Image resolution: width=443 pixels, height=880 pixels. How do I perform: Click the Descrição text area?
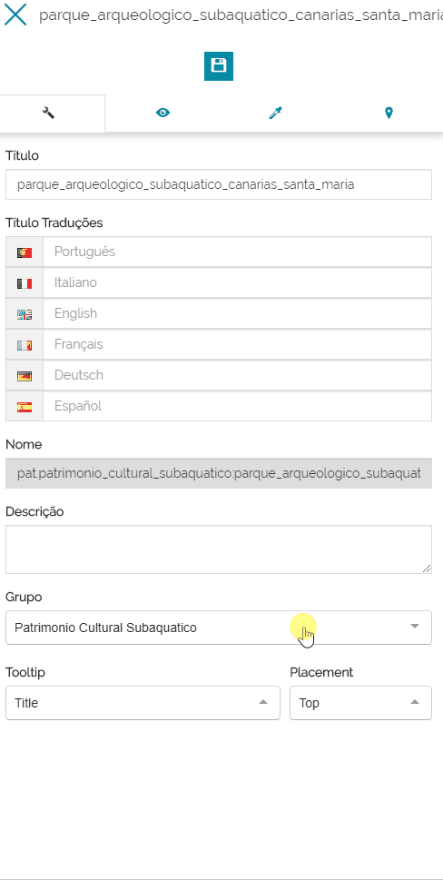point(219,549)
